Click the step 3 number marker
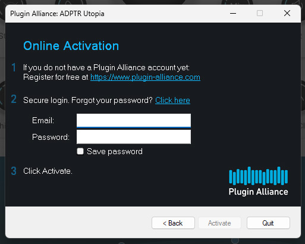 [x=14, y=171]
